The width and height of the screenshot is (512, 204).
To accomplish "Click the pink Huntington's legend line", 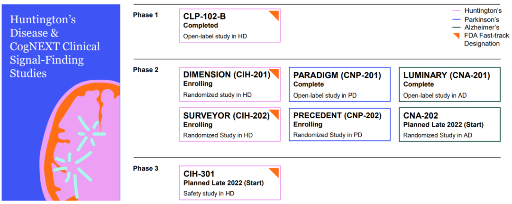I will [457, 10].
